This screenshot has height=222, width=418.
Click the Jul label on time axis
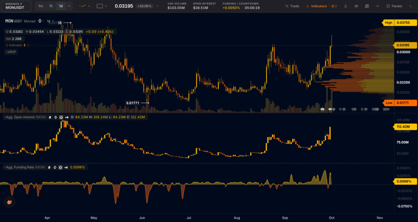189,218
